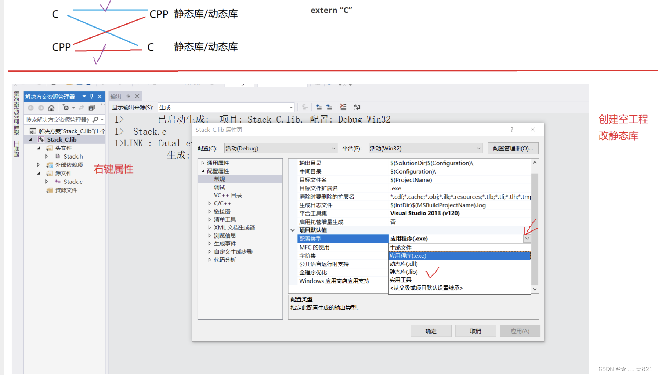Click the Home icon in Solution Explorer toolbar
658x375 pixels.
point(51,108)
